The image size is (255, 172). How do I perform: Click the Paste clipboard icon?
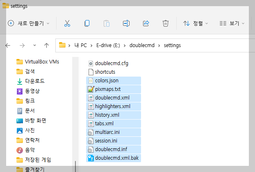107,23
